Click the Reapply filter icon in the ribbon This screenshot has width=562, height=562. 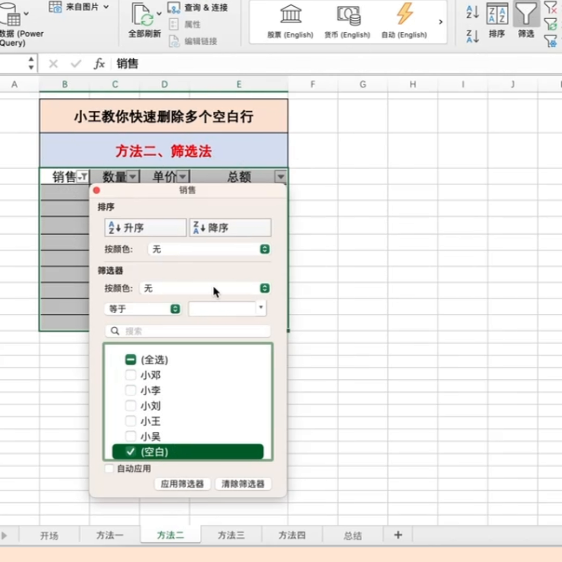pyautogui.click(x=551, y=24)
